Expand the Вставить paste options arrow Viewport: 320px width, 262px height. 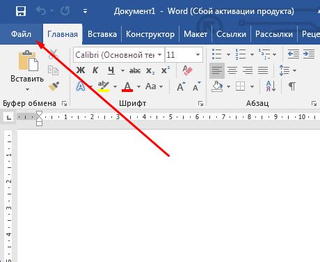27,89
